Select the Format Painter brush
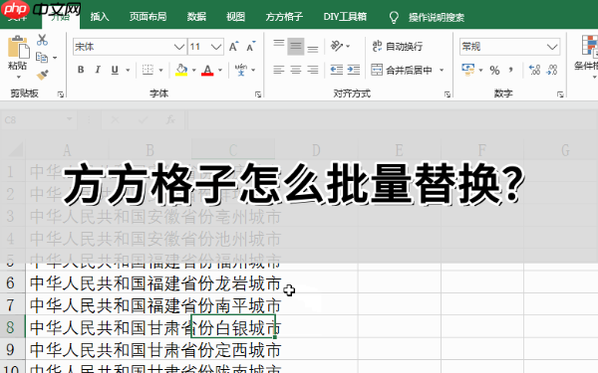The width and height of the screenshot is (598, 373). point(42,75)
